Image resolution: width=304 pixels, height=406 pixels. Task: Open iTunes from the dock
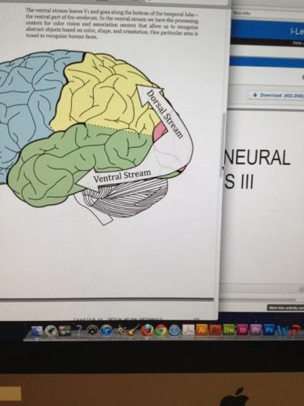coord(106,330)
